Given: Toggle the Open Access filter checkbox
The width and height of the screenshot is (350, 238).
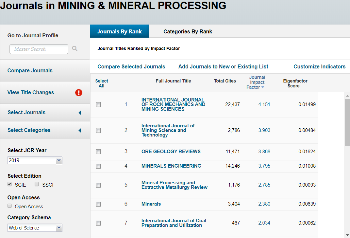Looking at the screenshot, I should 10,206.
